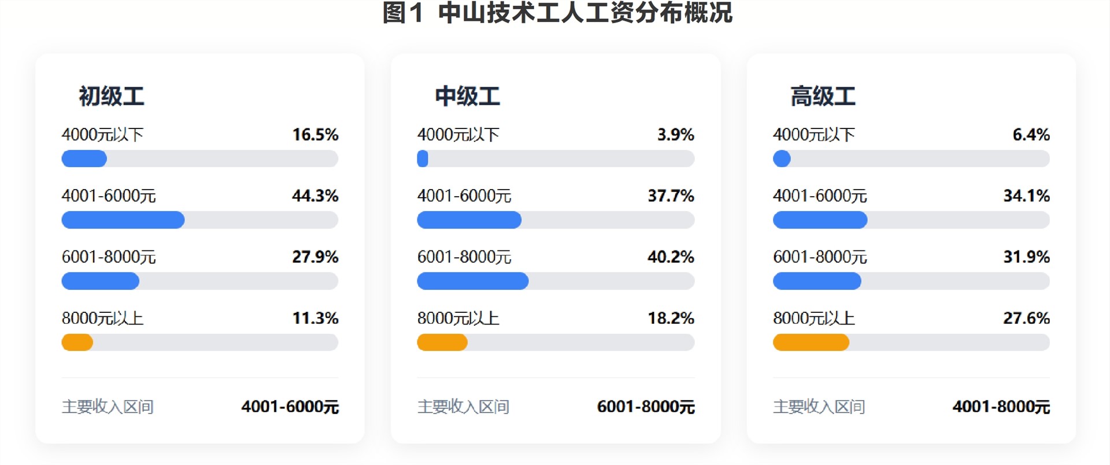Viewport: 1110px width, 465px height.
Task: Click 初级工 8000元以上 orange bar
Action: pyautogui.click(x=77, y=342)
